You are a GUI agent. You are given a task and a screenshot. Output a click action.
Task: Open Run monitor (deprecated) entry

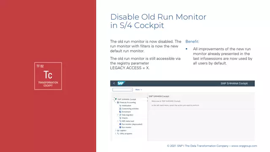tap(132, 124)
